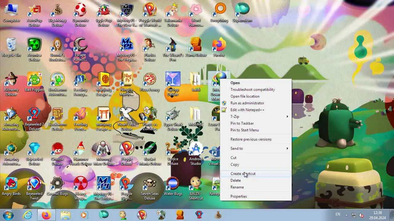The image size is (394, 221).
Task: Select the Angry Birds icon
Action: pyautogui.click(x=11, y=186)
